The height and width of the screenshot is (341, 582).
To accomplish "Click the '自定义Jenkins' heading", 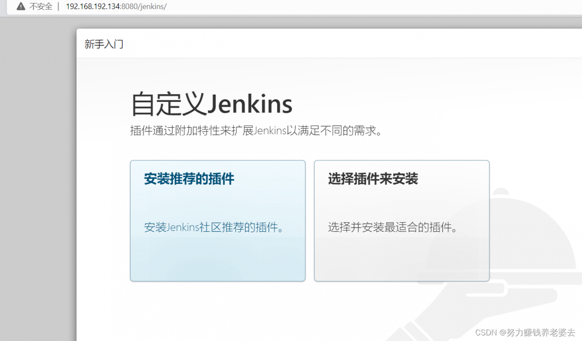I will coord(211,104).
